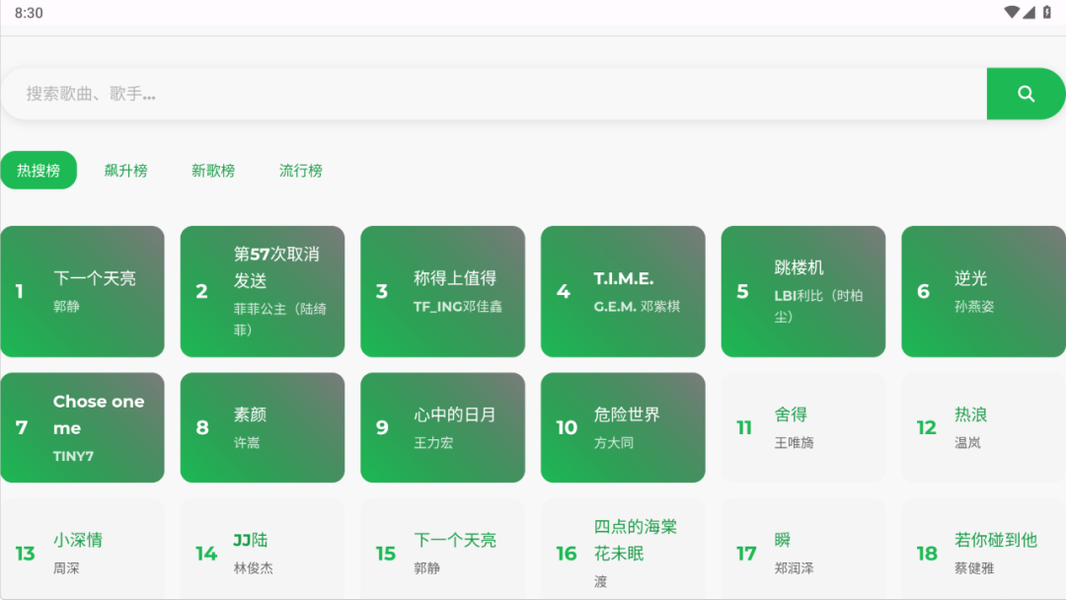Image resolution: width=1066 pixels, height=600 pixels.
Task: Click the green search magnifier button
Action: click(1026, 94)
